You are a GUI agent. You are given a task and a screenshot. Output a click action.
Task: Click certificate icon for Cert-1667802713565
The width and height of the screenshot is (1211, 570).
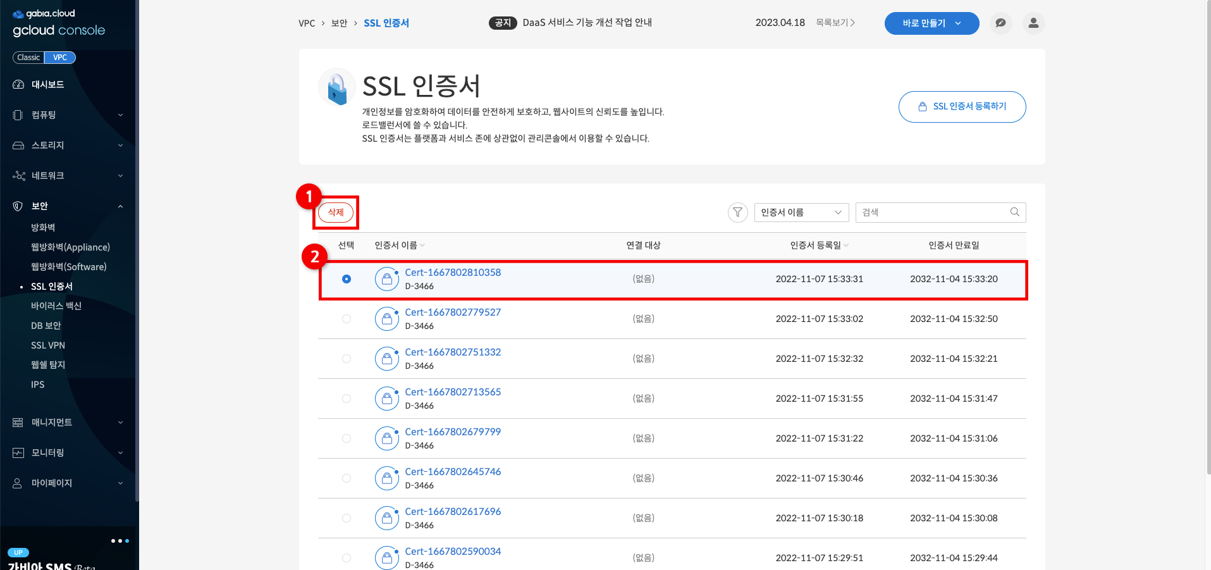click(387, 399)
